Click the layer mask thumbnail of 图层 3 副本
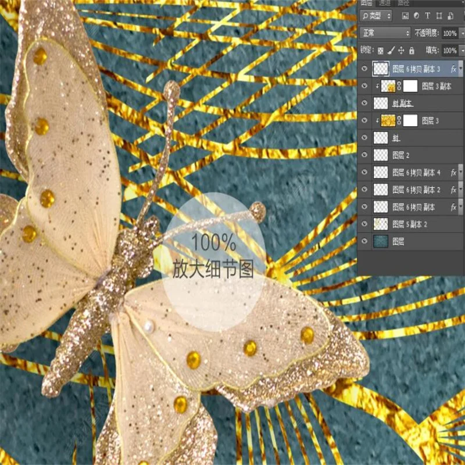Viewport: 465px width, 465px height. pyautogui.click(x=410, y=86)
